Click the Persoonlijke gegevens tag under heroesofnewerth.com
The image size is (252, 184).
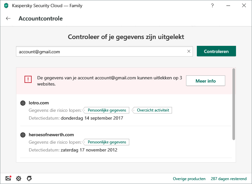107,142
